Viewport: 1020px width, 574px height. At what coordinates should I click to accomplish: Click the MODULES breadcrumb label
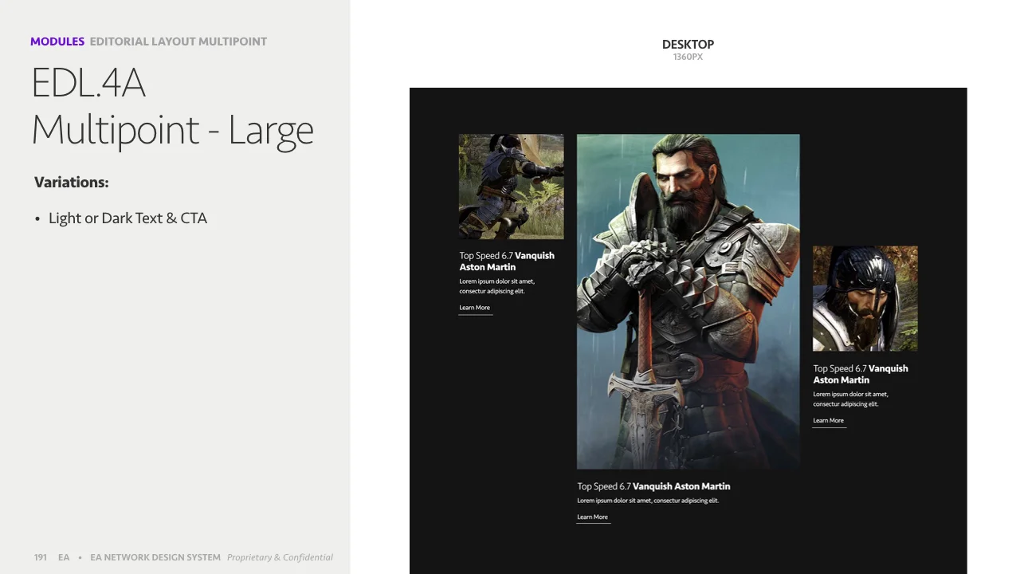tap(57, 41)
